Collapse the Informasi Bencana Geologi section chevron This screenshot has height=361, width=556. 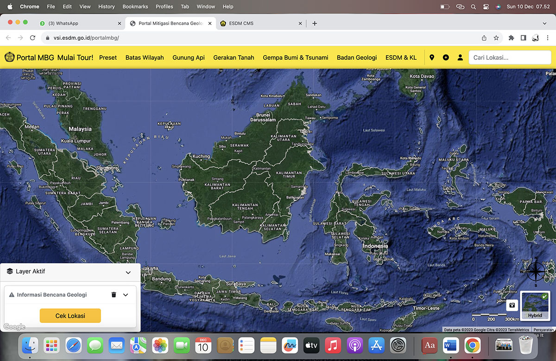(x=125, y=295)
